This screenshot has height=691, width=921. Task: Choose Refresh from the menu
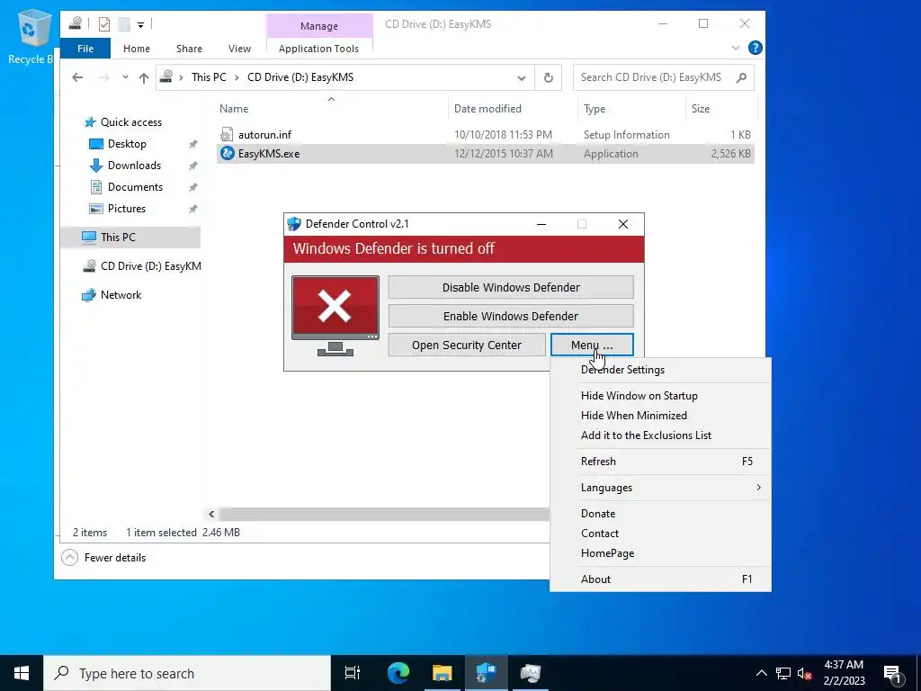coord(661,462)
